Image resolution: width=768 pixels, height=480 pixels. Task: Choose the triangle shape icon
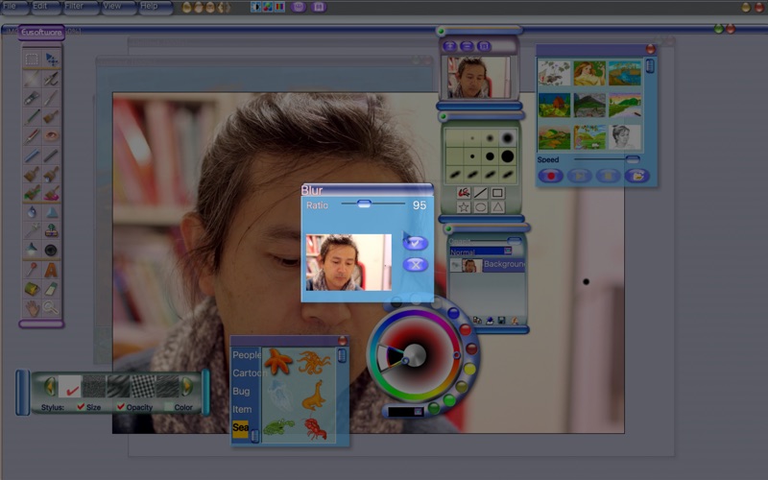497,207
